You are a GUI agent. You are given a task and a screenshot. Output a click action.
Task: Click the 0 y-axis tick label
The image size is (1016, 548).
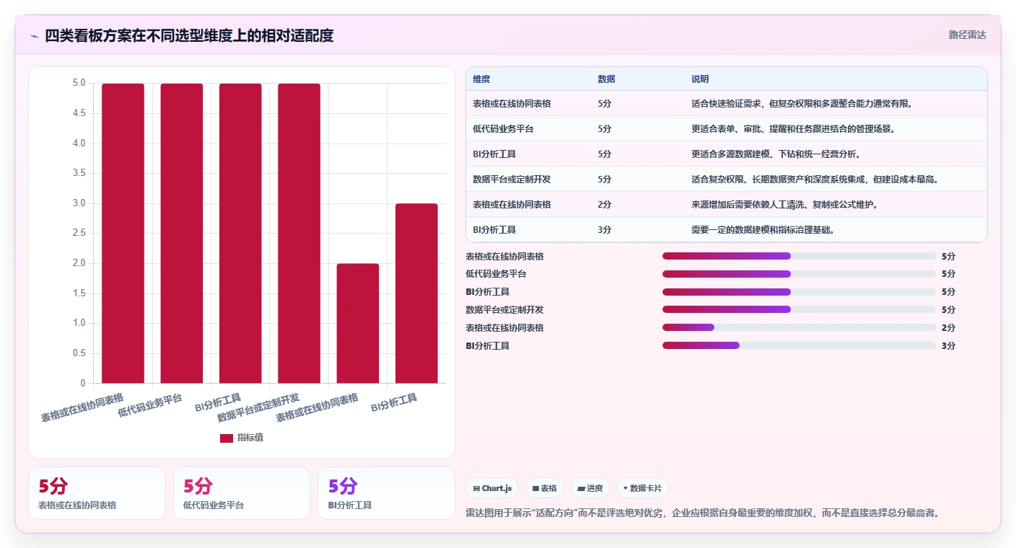83,383
